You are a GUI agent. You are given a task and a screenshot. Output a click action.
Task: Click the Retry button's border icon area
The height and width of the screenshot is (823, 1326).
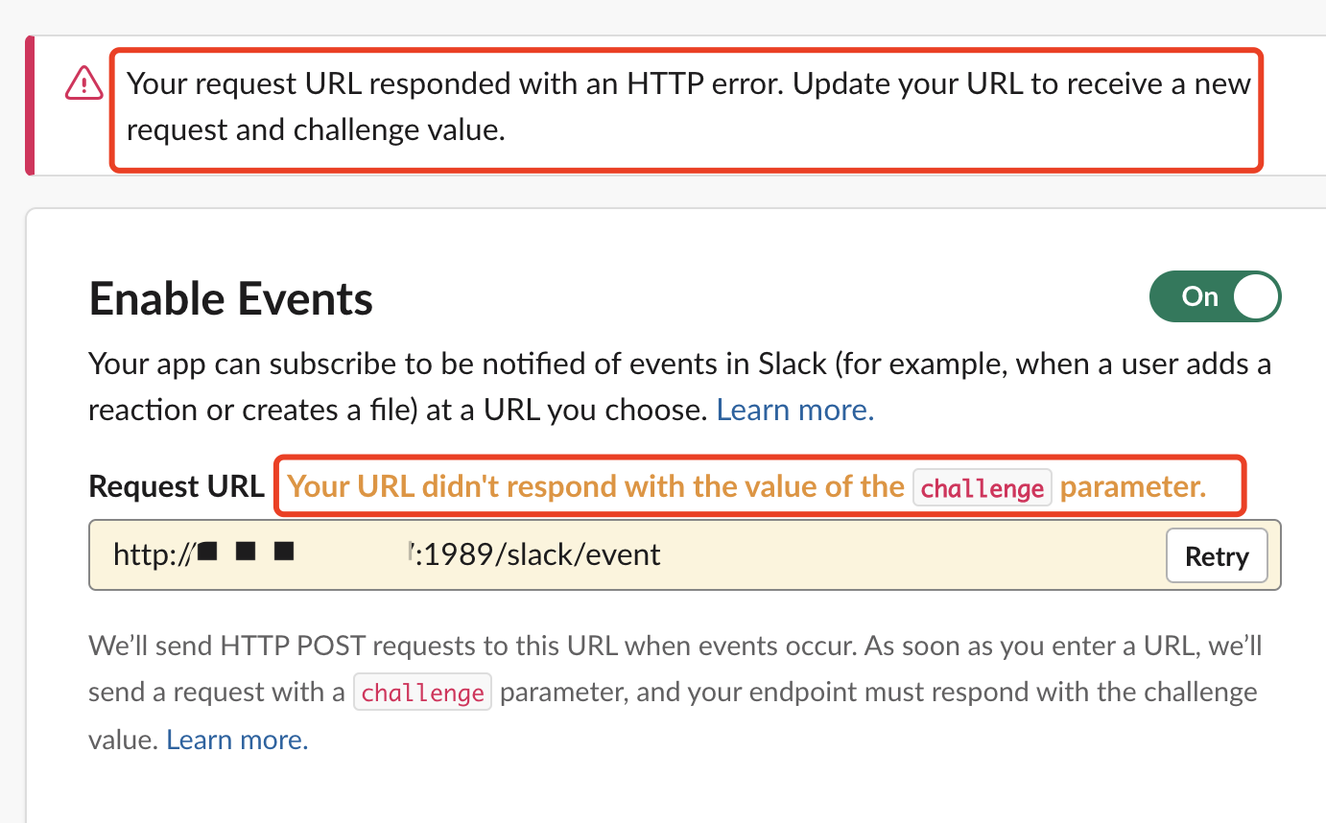pyautogui.click(x=1217, y=555)
